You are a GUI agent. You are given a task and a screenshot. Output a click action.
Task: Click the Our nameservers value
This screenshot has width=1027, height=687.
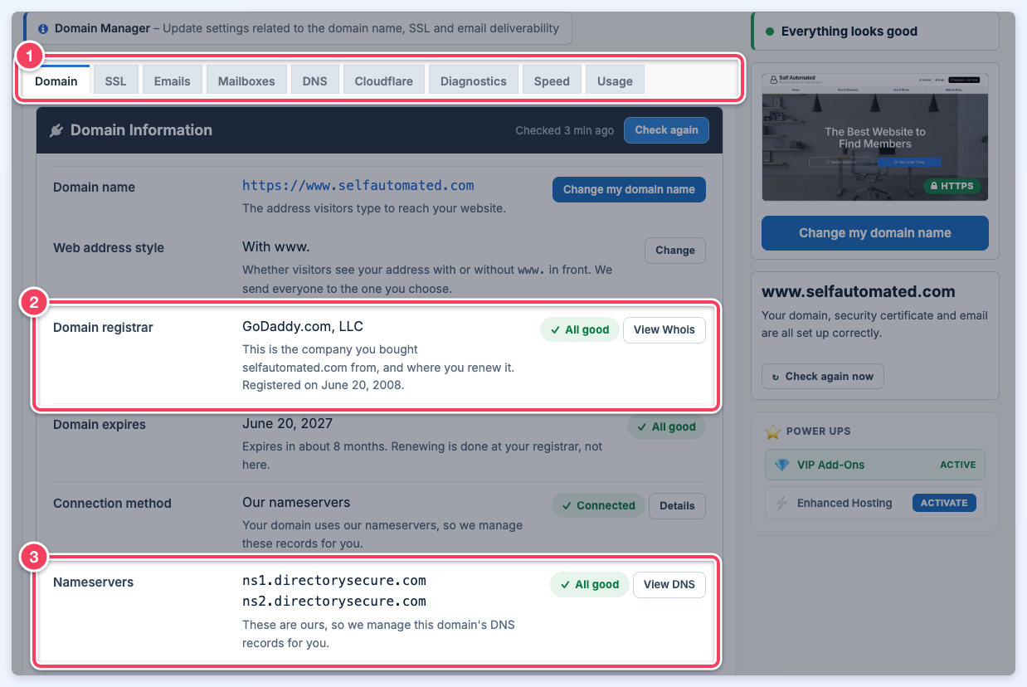pyautogui.click(x=296, y=502)
